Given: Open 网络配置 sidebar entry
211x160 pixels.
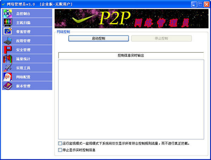Looking at the screenshot, I should point(27,77).
